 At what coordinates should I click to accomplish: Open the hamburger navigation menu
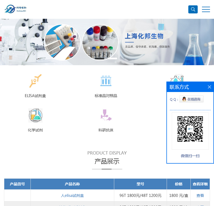pyautogui.click(x=206, y=9)
